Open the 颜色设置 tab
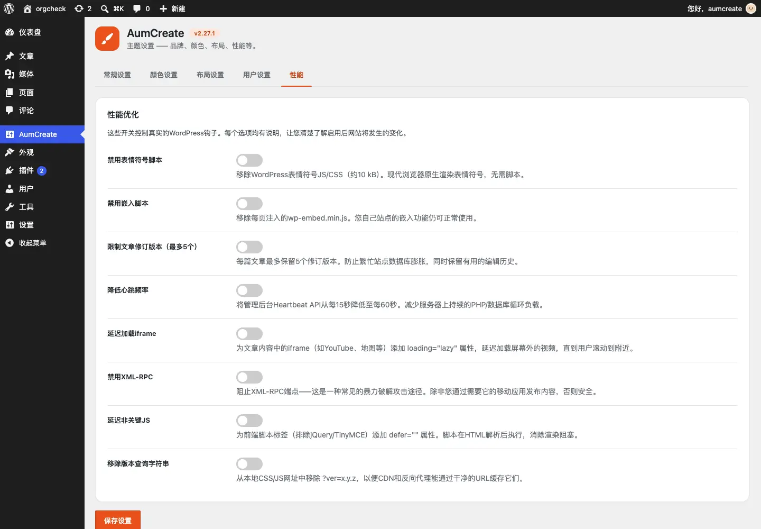761x529 pixels. (164, 75)
